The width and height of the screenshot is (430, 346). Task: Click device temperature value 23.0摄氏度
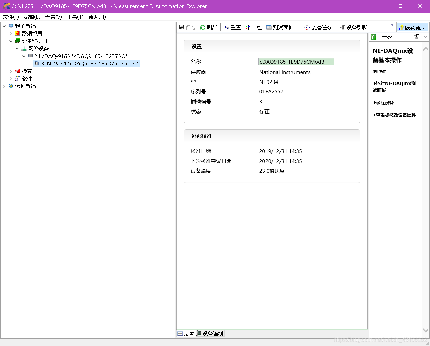click(x=272, y=171)
